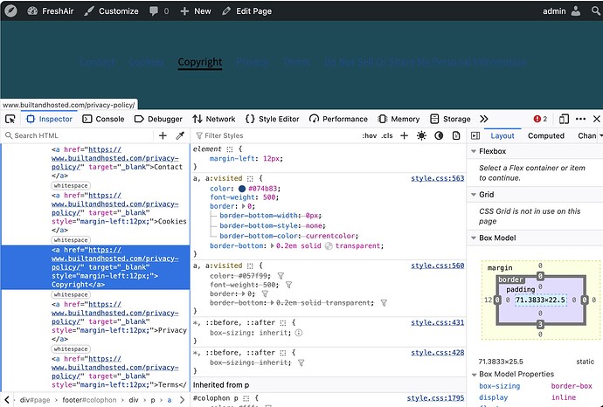Collapse the Grid section
Viewport: 603px width, 407px height.
point(474,195)
